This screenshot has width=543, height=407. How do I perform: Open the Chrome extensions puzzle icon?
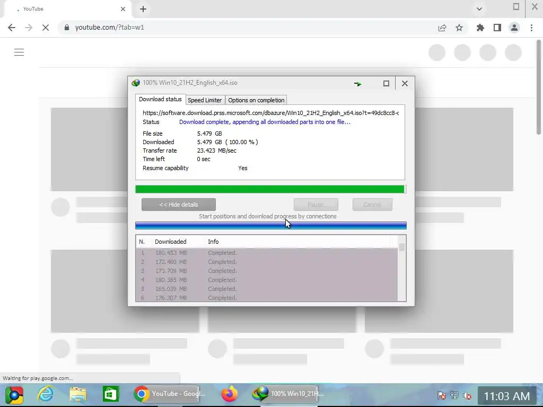click(x=480, y=28)
